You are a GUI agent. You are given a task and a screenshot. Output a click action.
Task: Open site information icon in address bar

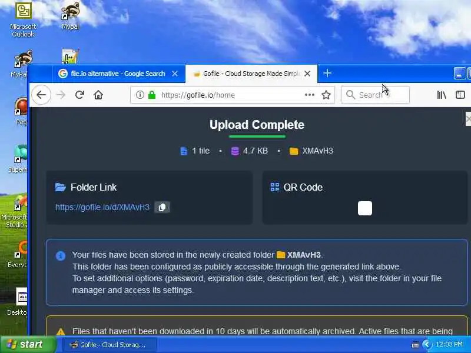tap(140, 95)
